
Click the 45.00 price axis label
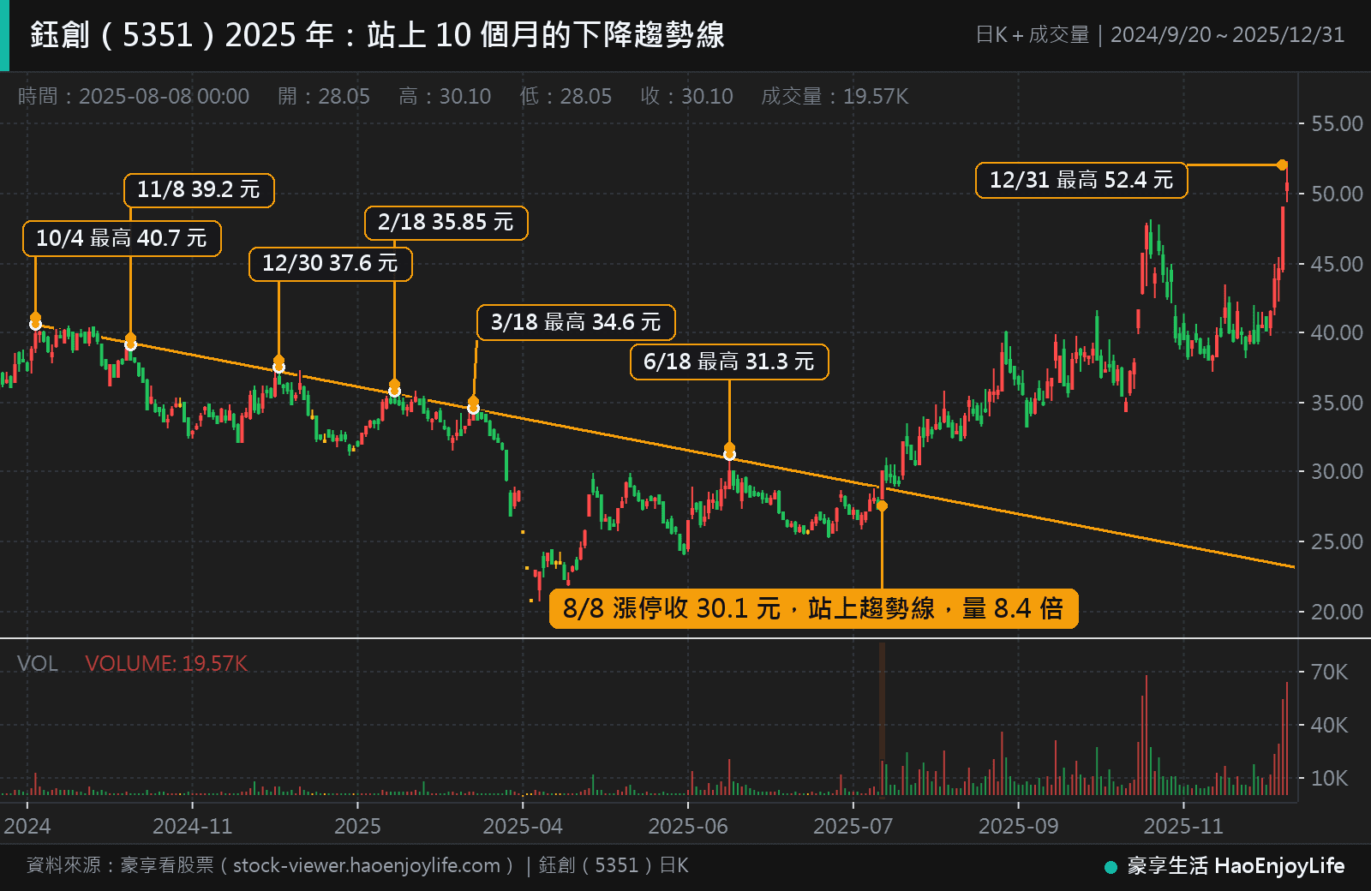coord(1337,264)
